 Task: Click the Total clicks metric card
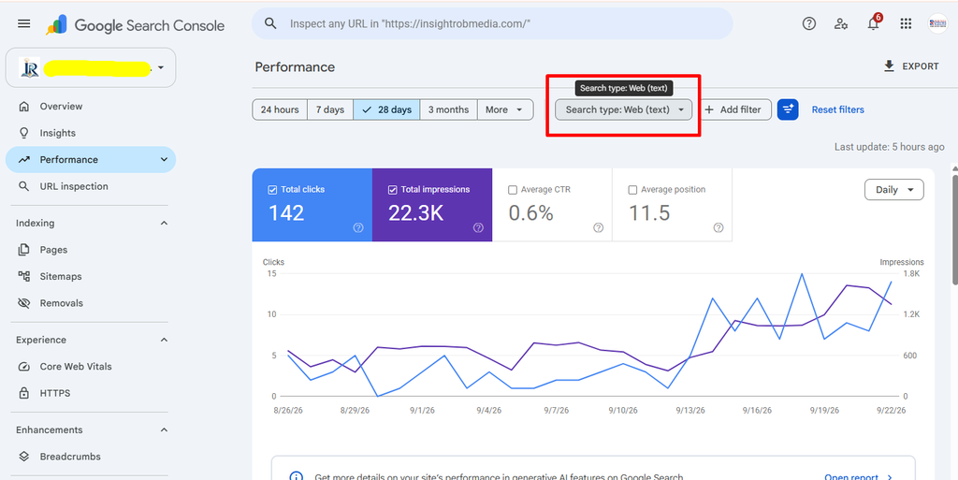312,205
